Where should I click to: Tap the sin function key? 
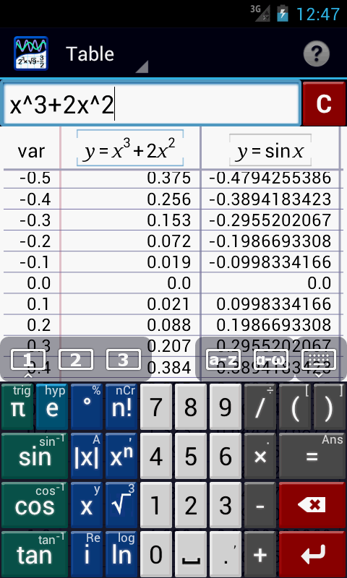[x=35, y=456]
